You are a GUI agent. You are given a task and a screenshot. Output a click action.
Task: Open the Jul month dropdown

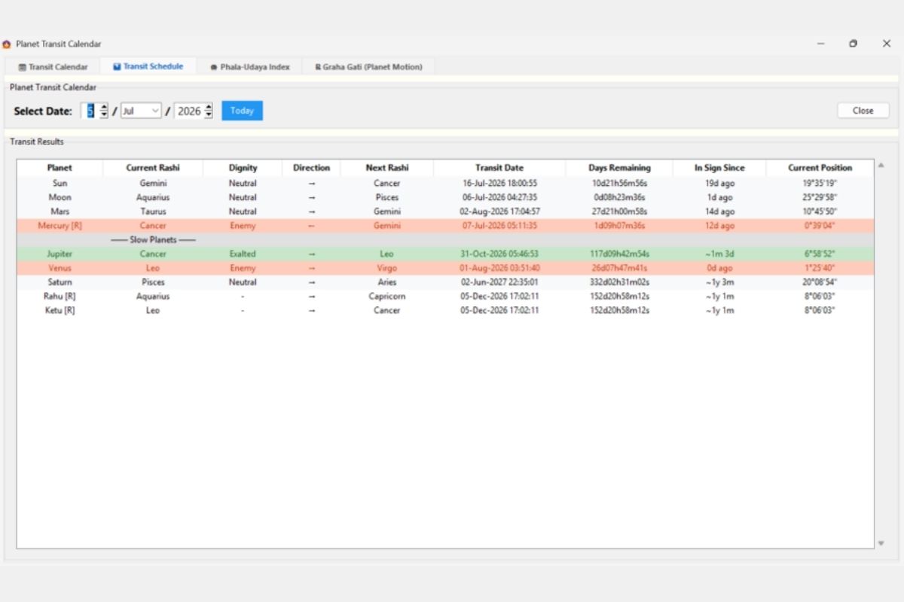141,111
